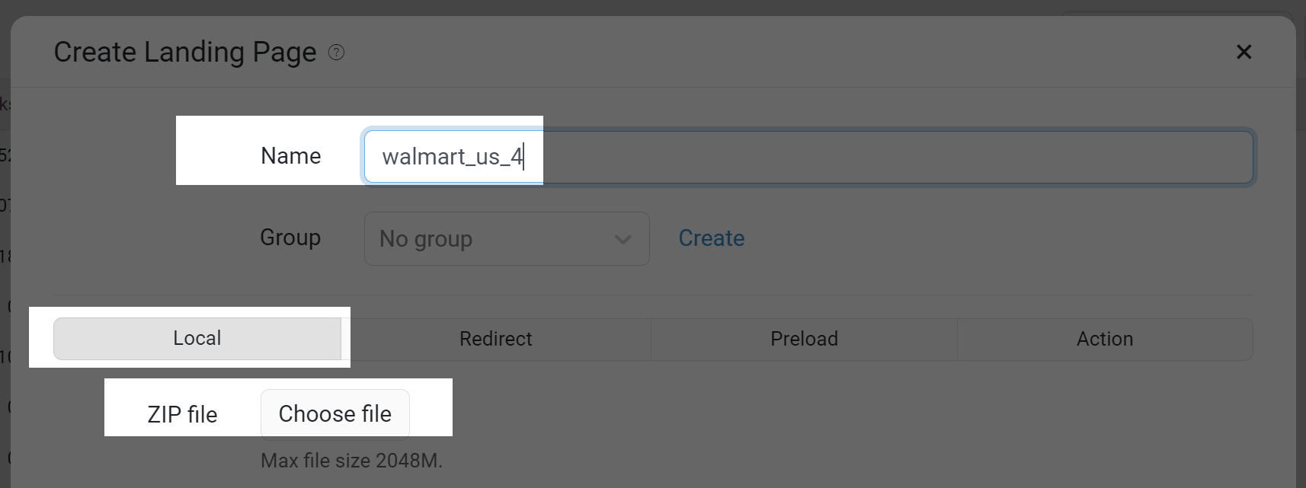Switch to the Redirect tab

tap(496, 339)
